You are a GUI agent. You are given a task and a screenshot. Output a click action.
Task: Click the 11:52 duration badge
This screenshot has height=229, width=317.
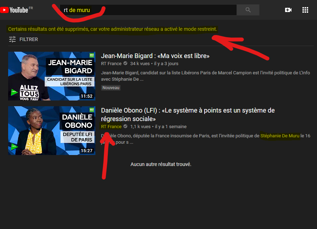(x=87, y=96)
